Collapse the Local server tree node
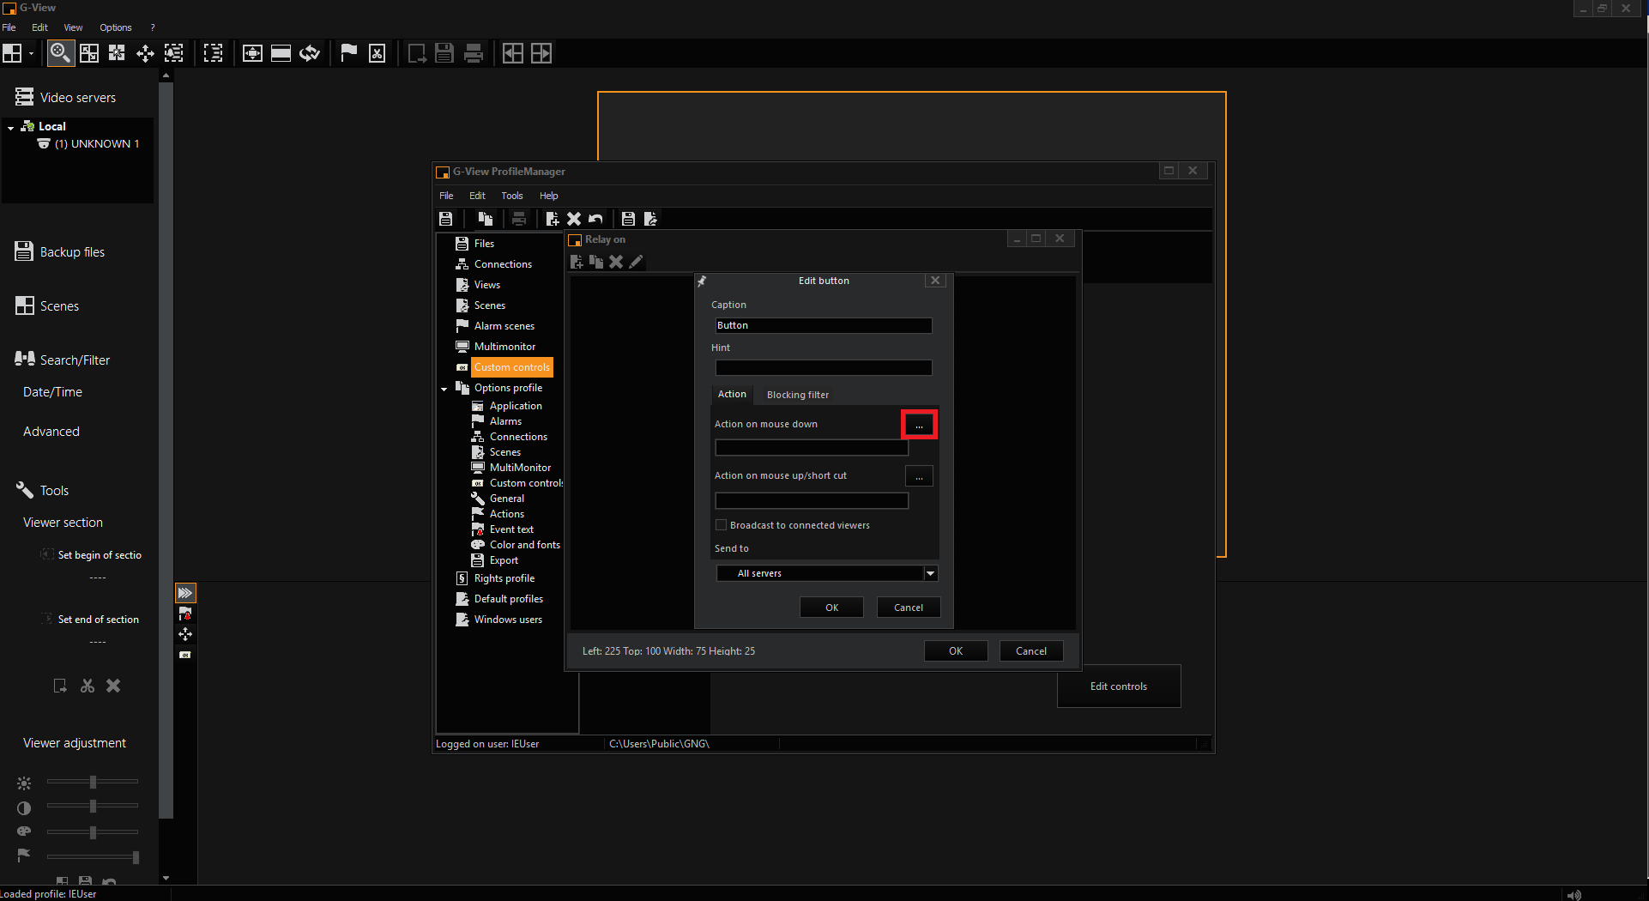Viewport: 1649px width, 901px height. coord(10,127)
